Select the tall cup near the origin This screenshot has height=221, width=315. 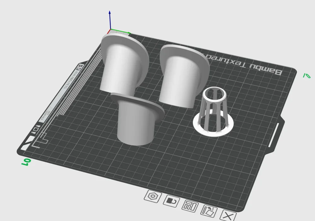[x=180, y=75]
